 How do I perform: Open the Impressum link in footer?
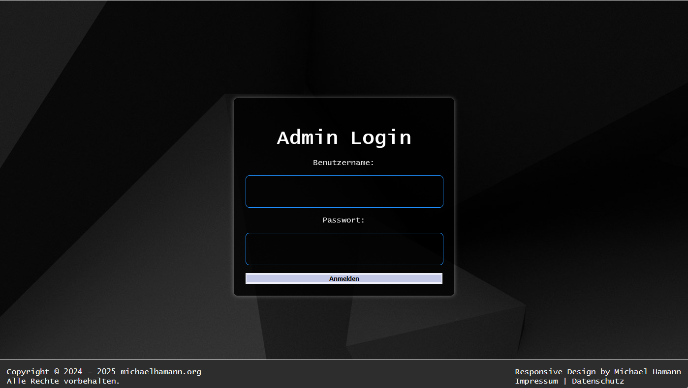tap(536, 381)
